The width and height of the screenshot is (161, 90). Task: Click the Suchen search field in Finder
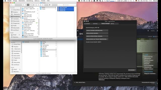pyautogui.click(x=66, y=5)
